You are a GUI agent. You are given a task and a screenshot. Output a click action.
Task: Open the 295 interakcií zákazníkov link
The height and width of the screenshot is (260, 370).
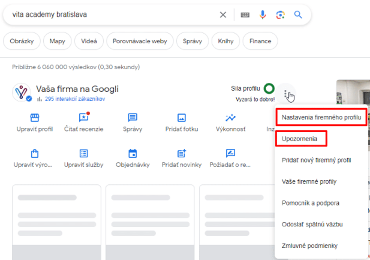click(x=75, y=99)
